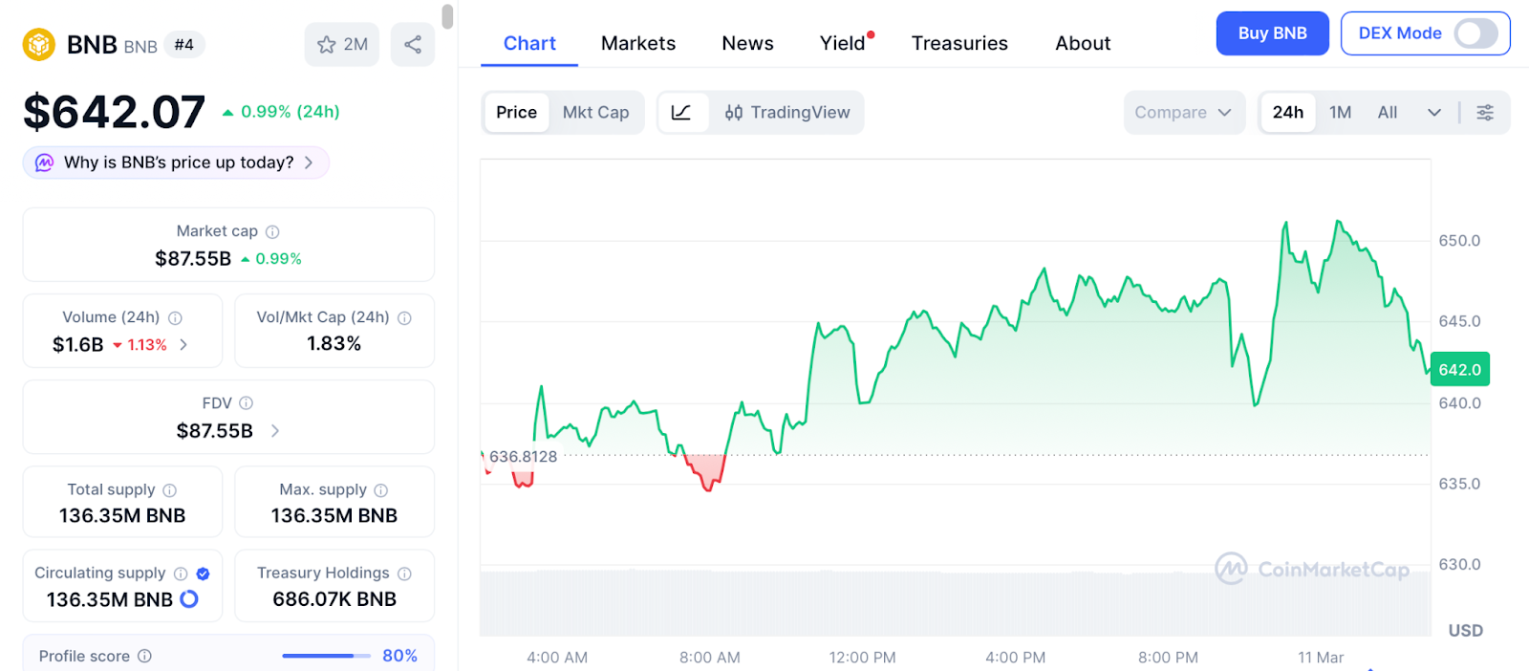Select the 1M time range
The width and height of the screenshot is (1529, 671).
coord(1340,113)
